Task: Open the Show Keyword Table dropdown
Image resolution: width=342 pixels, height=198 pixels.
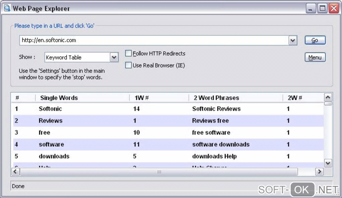Action: [x=114, y=57]
